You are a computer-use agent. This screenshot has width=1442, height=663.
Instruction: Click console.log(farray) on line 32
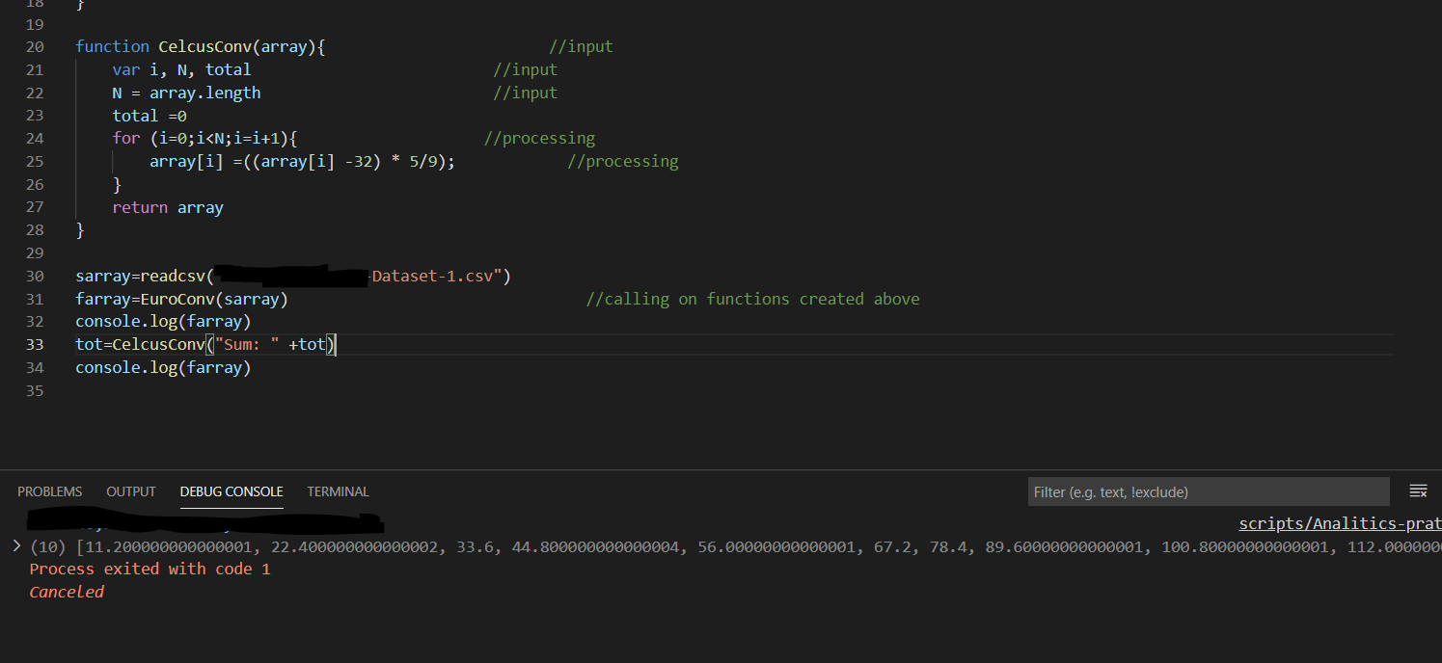pos(162,321)
